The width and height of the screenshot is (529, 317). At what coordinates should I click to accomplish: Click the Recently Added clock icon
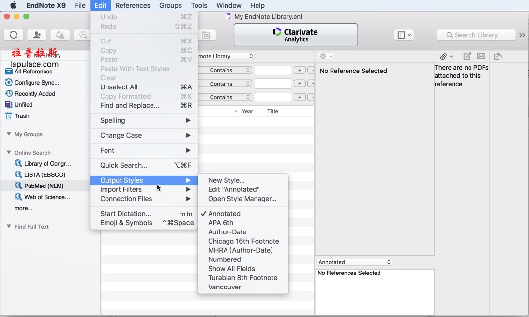coord(9,93)
